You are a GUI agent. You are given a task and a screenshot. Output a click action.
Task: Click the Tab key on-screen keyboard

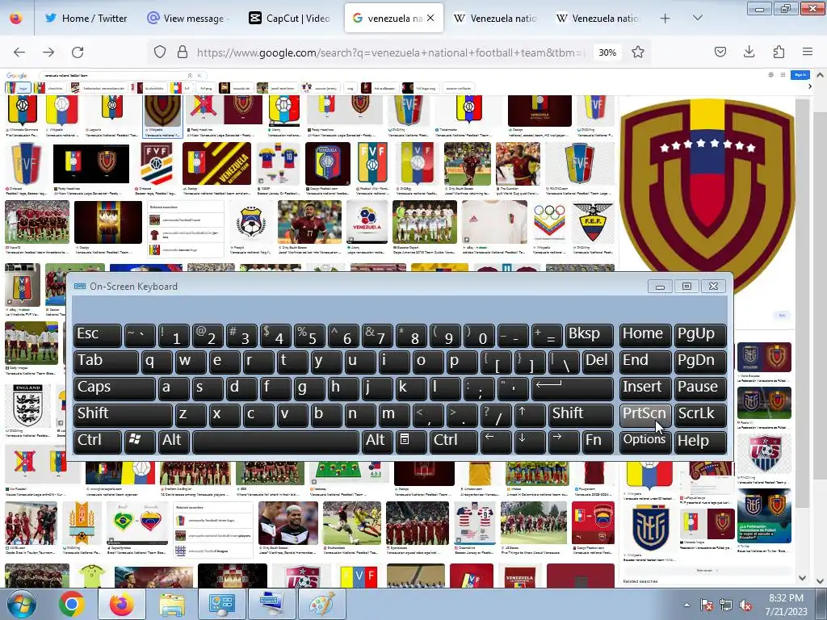(x=106, y=362)
